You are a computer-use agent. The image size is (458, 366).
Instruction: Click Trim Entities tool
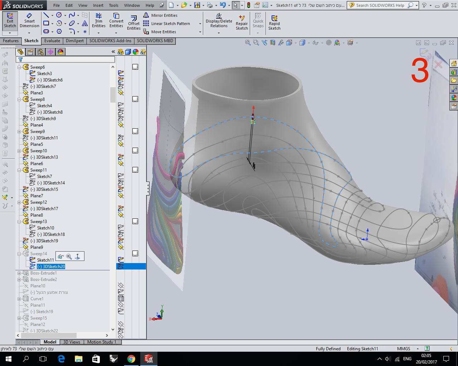pos(99,20)
